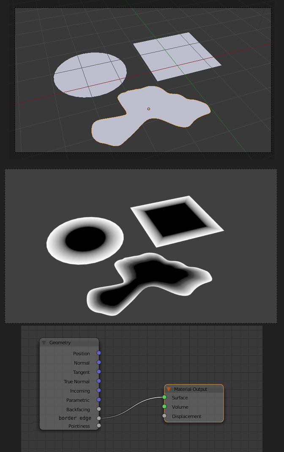Click the Incoming output socket
The image size is (284, 452).
[x=98, y=391]
